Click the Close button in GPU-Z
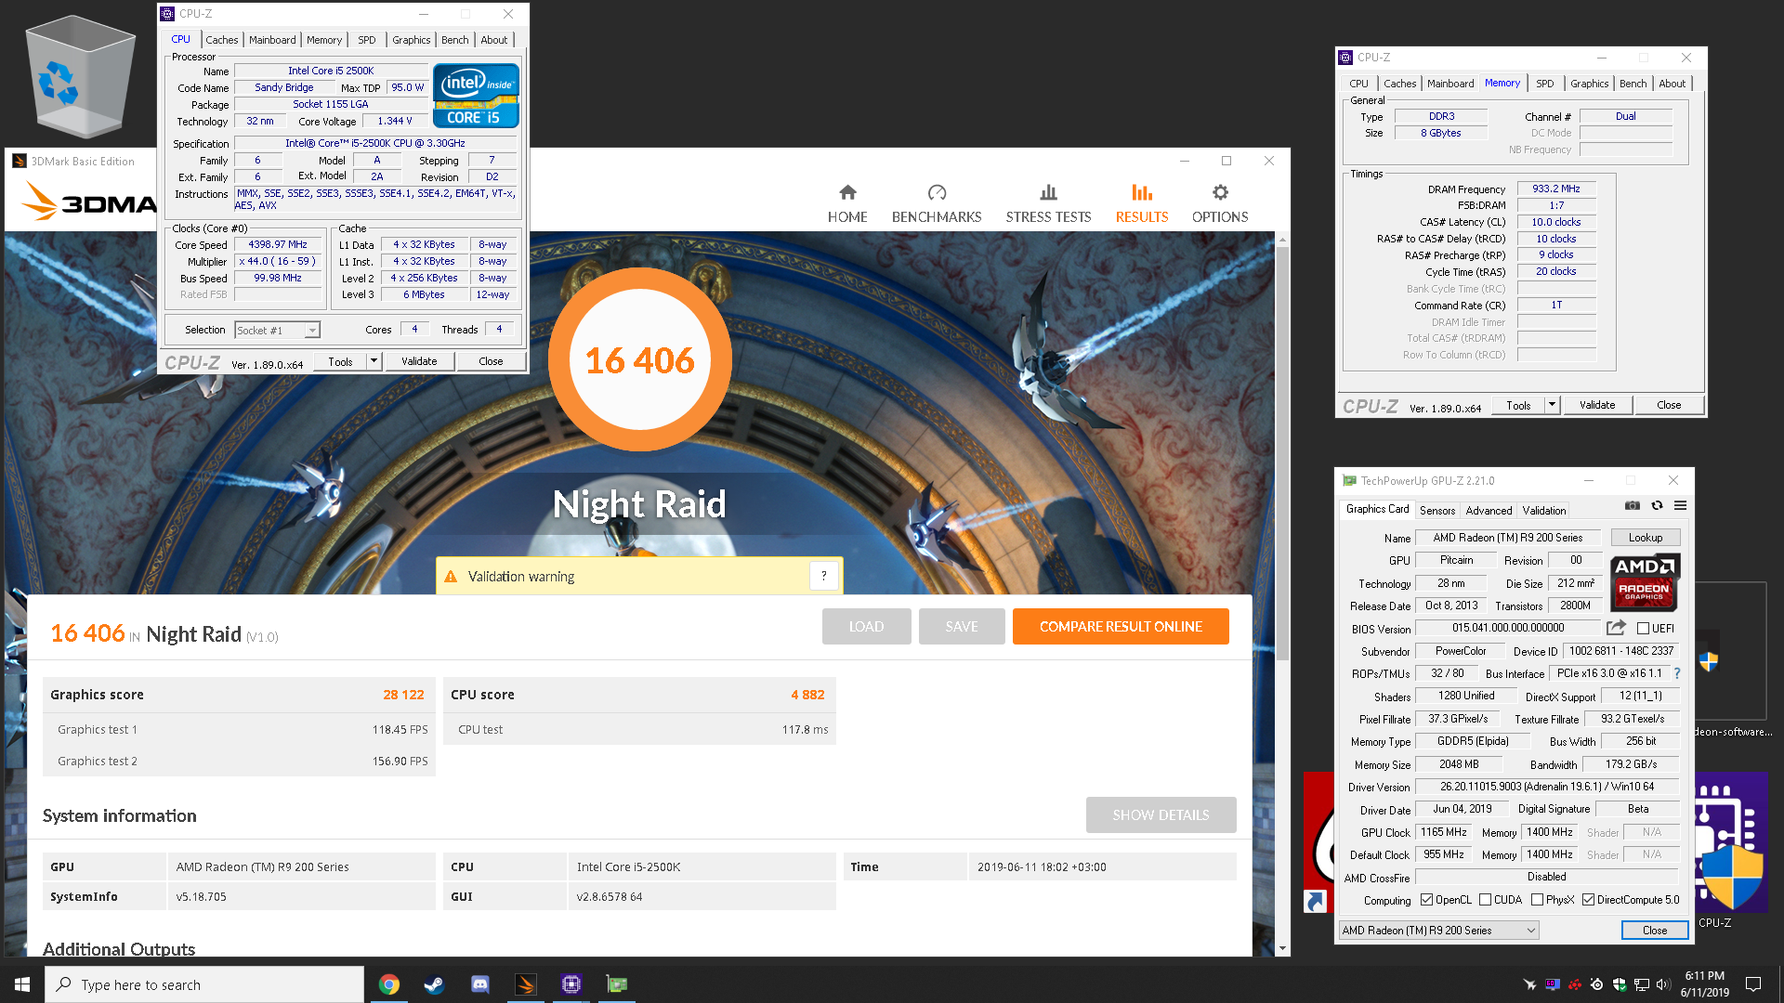This screenshot has width=1784, height=1003. pyautogui.click(x=1655, y=931)
